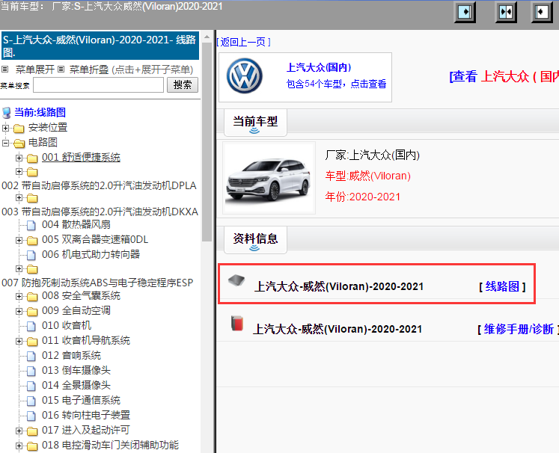559x453 pixels.
Task: Expand the unlabeled folder node above 002 entry
Action: click(19, 171)
